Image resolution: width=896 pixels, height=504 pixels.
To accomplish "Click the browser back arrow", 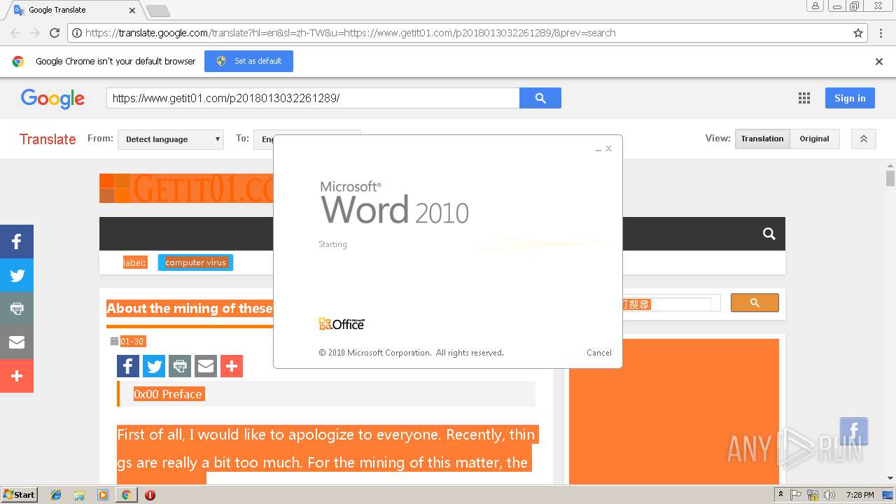I will (x=15, y=33).
